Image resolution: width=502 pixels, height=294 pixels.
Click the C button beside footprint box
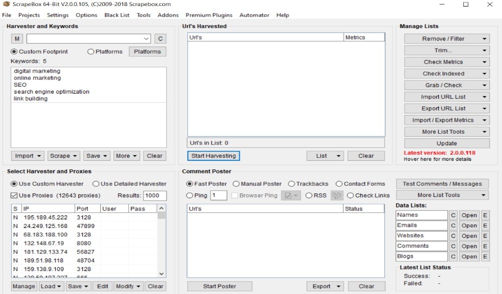click(161, 39)
